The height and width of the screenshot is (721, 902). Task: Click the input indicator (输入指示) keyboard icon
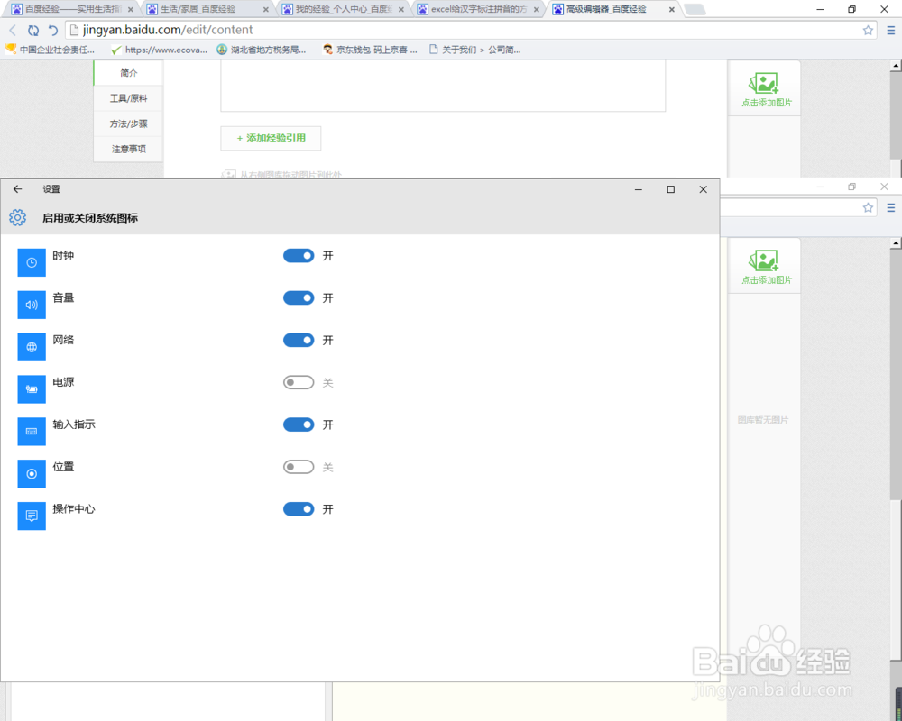32,431
